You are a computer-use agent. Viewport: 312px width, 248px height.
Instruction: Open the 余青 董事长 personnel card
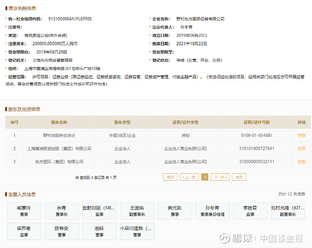click(x=62, y=211)
